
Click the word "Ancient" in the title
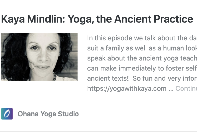[x=133, y=19]
